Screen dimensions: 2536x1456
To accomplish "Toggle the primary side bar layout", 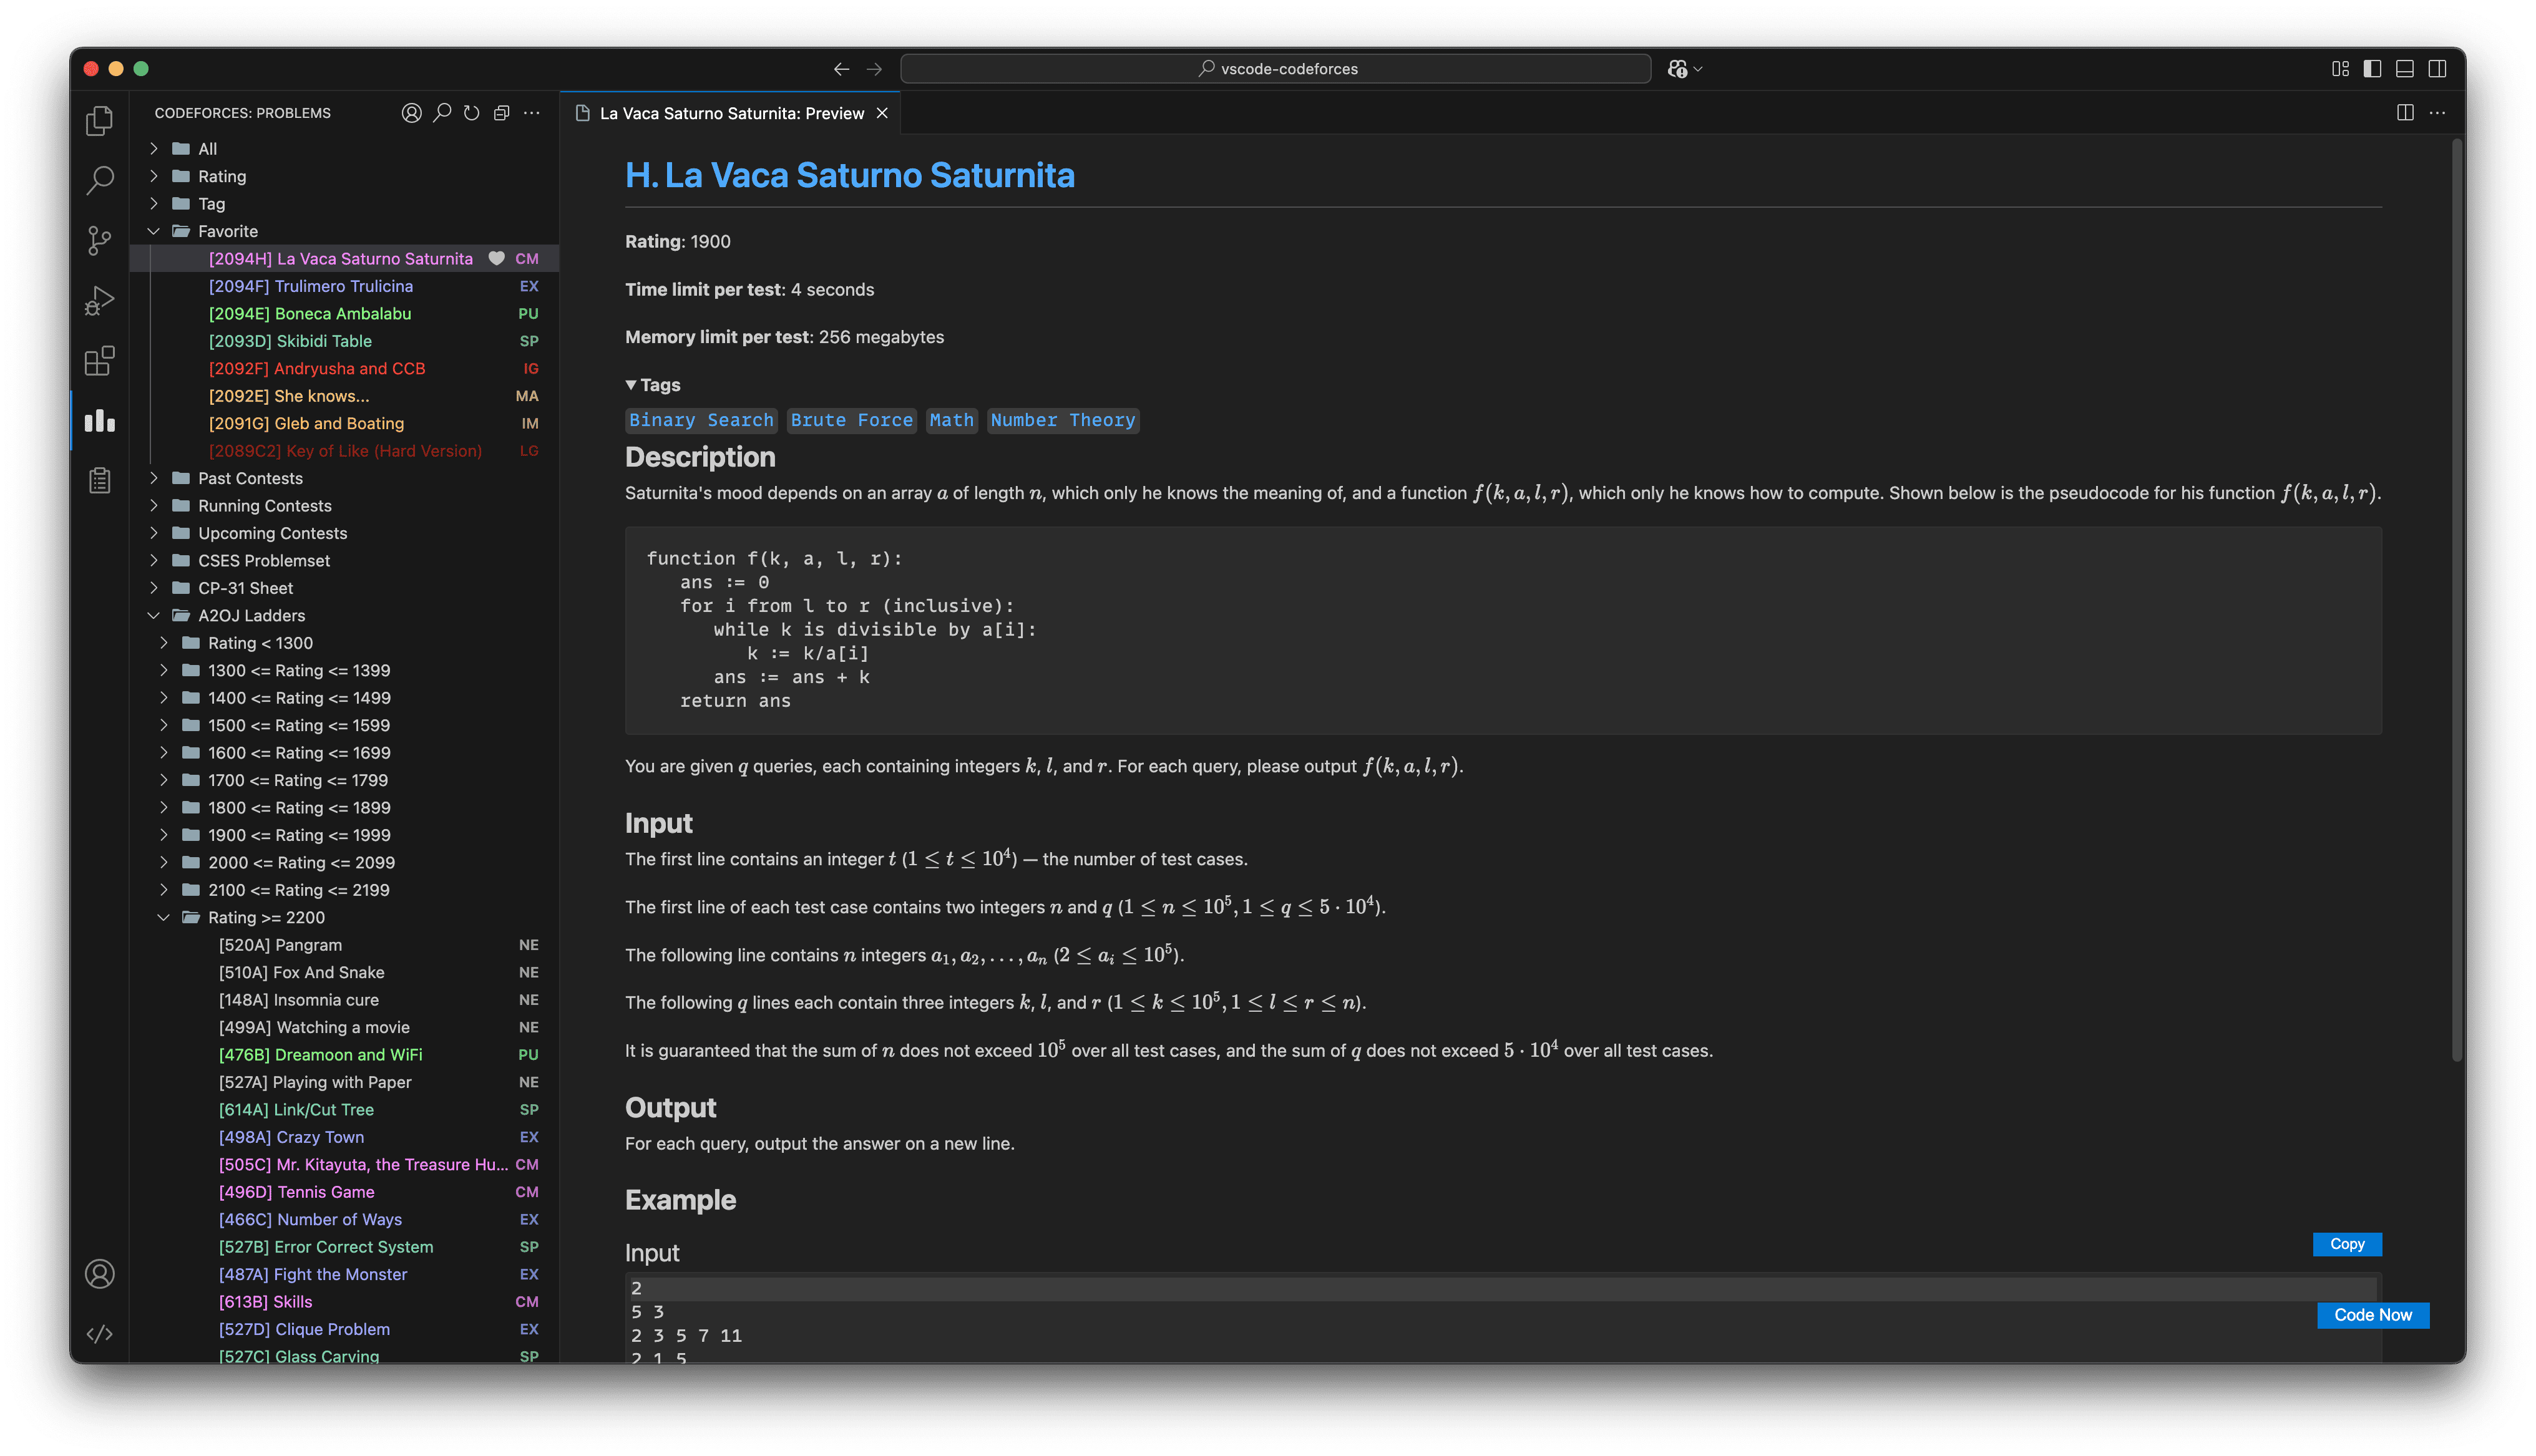I will point(2372,69).
